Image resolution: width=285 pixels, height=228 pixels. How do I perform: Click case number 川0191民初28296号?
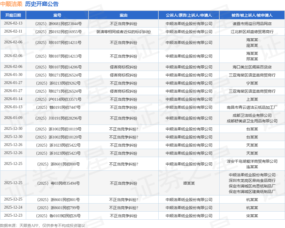(58, 118)
